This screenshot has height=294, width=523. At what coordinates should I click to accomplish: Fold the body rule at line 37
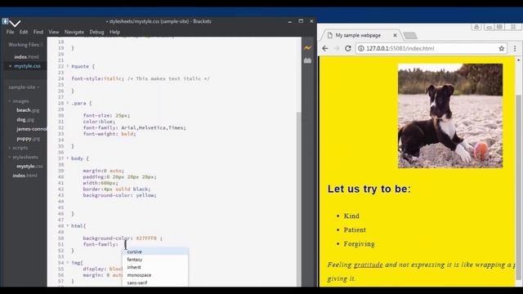tap(67, 158)
